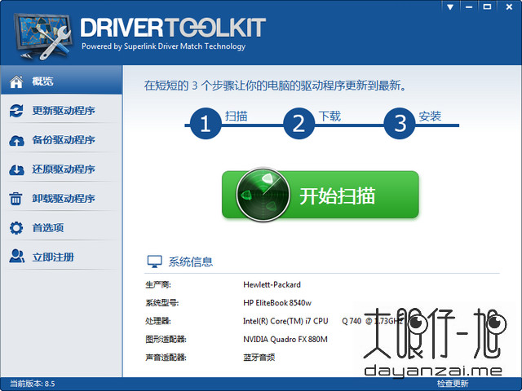
Task: Click the 扫描 step label
Action: [236, 116]
